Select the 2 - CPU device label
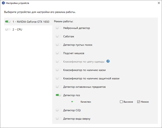Screen dimensions: 162x128 17,30
